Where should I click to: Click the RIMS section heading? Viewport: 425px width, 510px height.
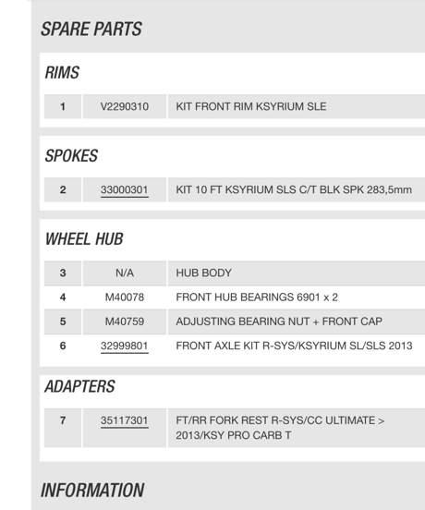(x=62, y=72)
